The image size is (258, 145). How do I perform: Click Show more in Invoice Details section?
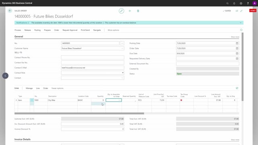coord(235,140)
